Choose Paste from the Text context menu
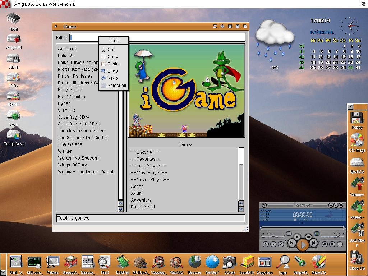The height and width of the screenshot is (276, 368). tap(113, 64)
